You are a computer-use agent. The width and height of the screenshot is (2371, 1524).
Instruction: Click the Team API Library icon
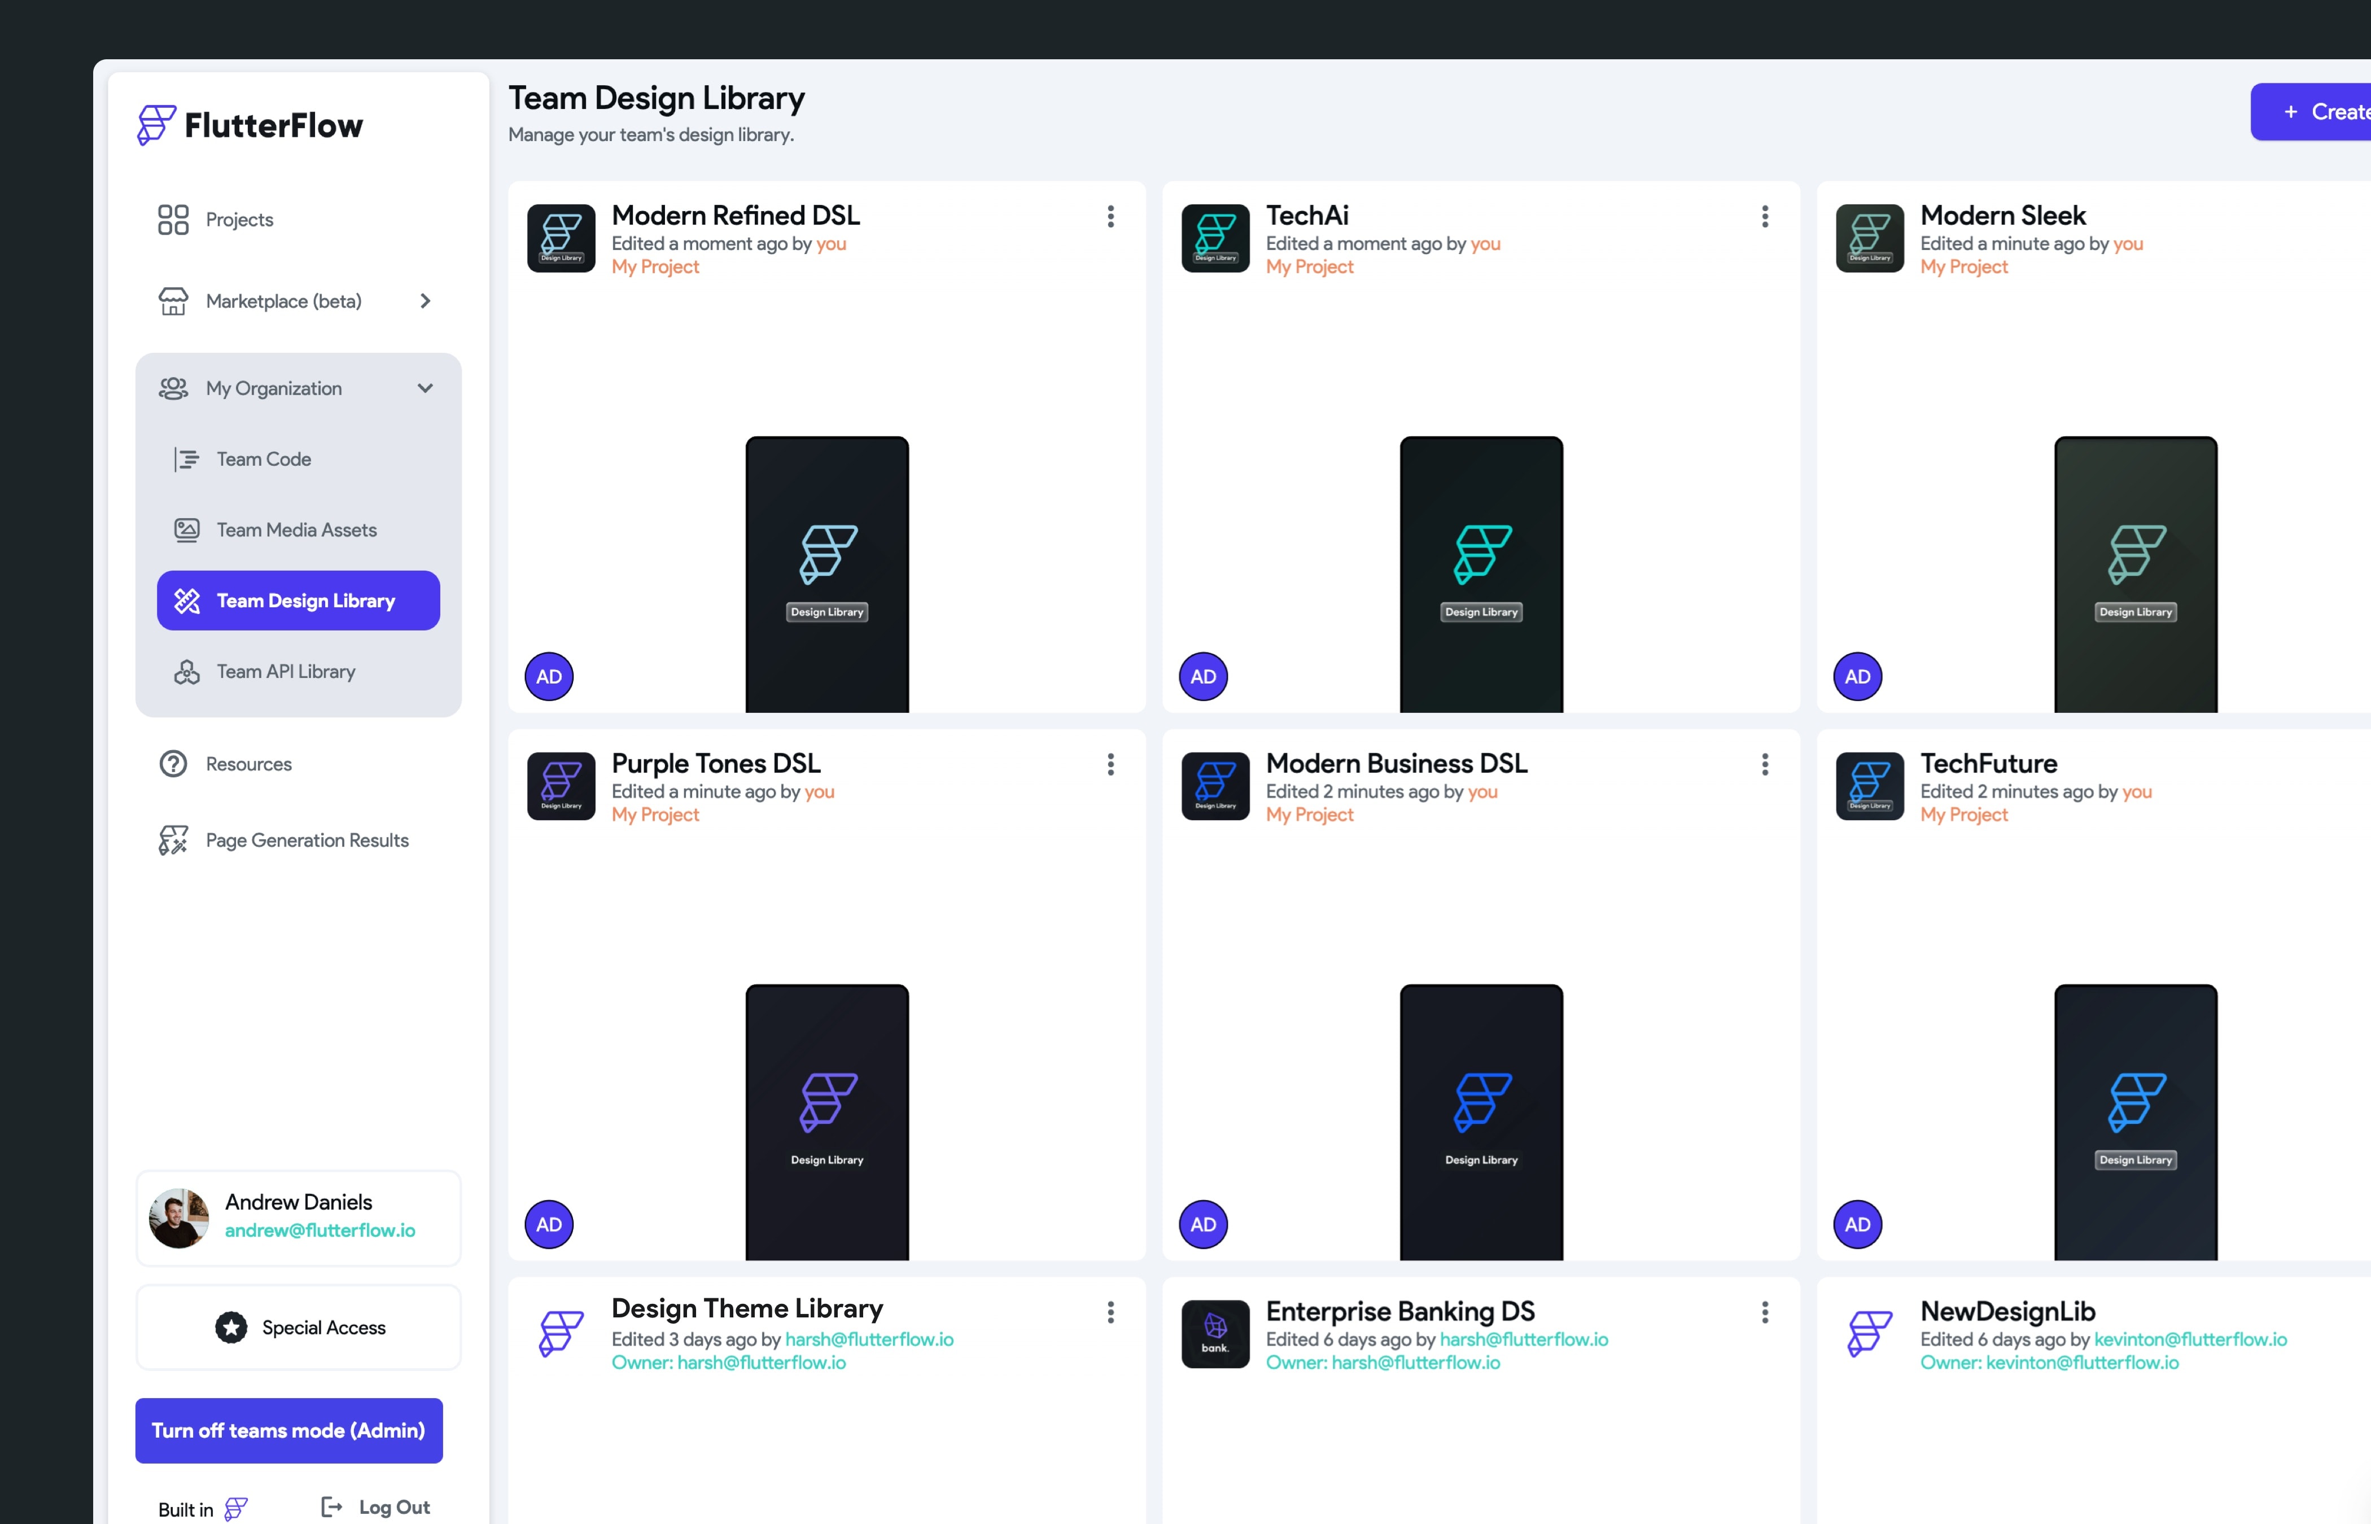[x=186, y=672]
